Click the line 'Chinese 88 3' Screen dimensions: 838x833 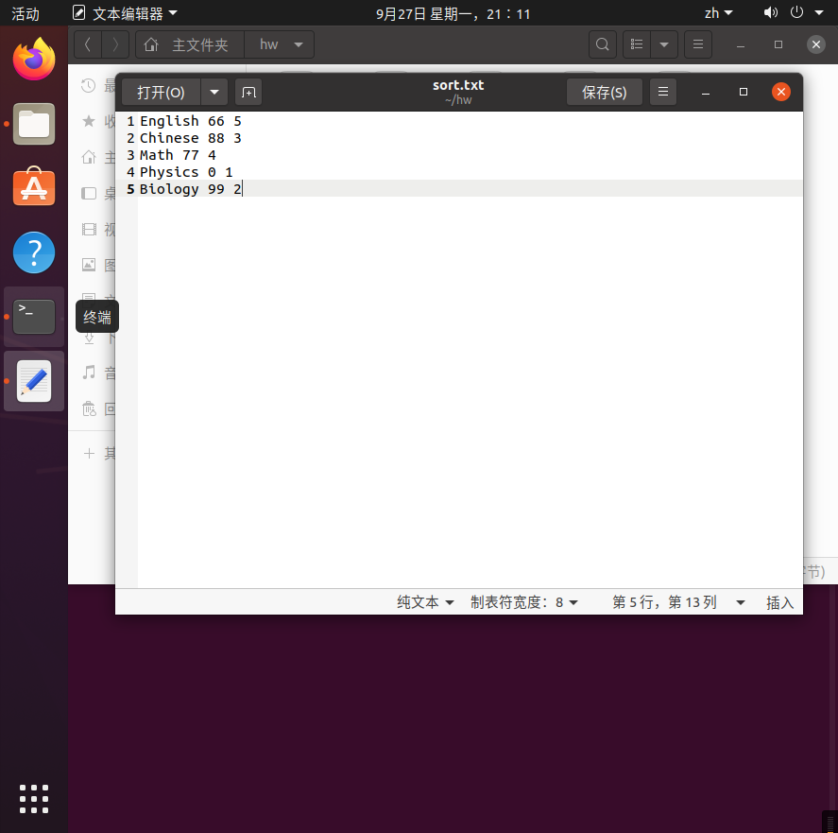click(x=190, y=138)
